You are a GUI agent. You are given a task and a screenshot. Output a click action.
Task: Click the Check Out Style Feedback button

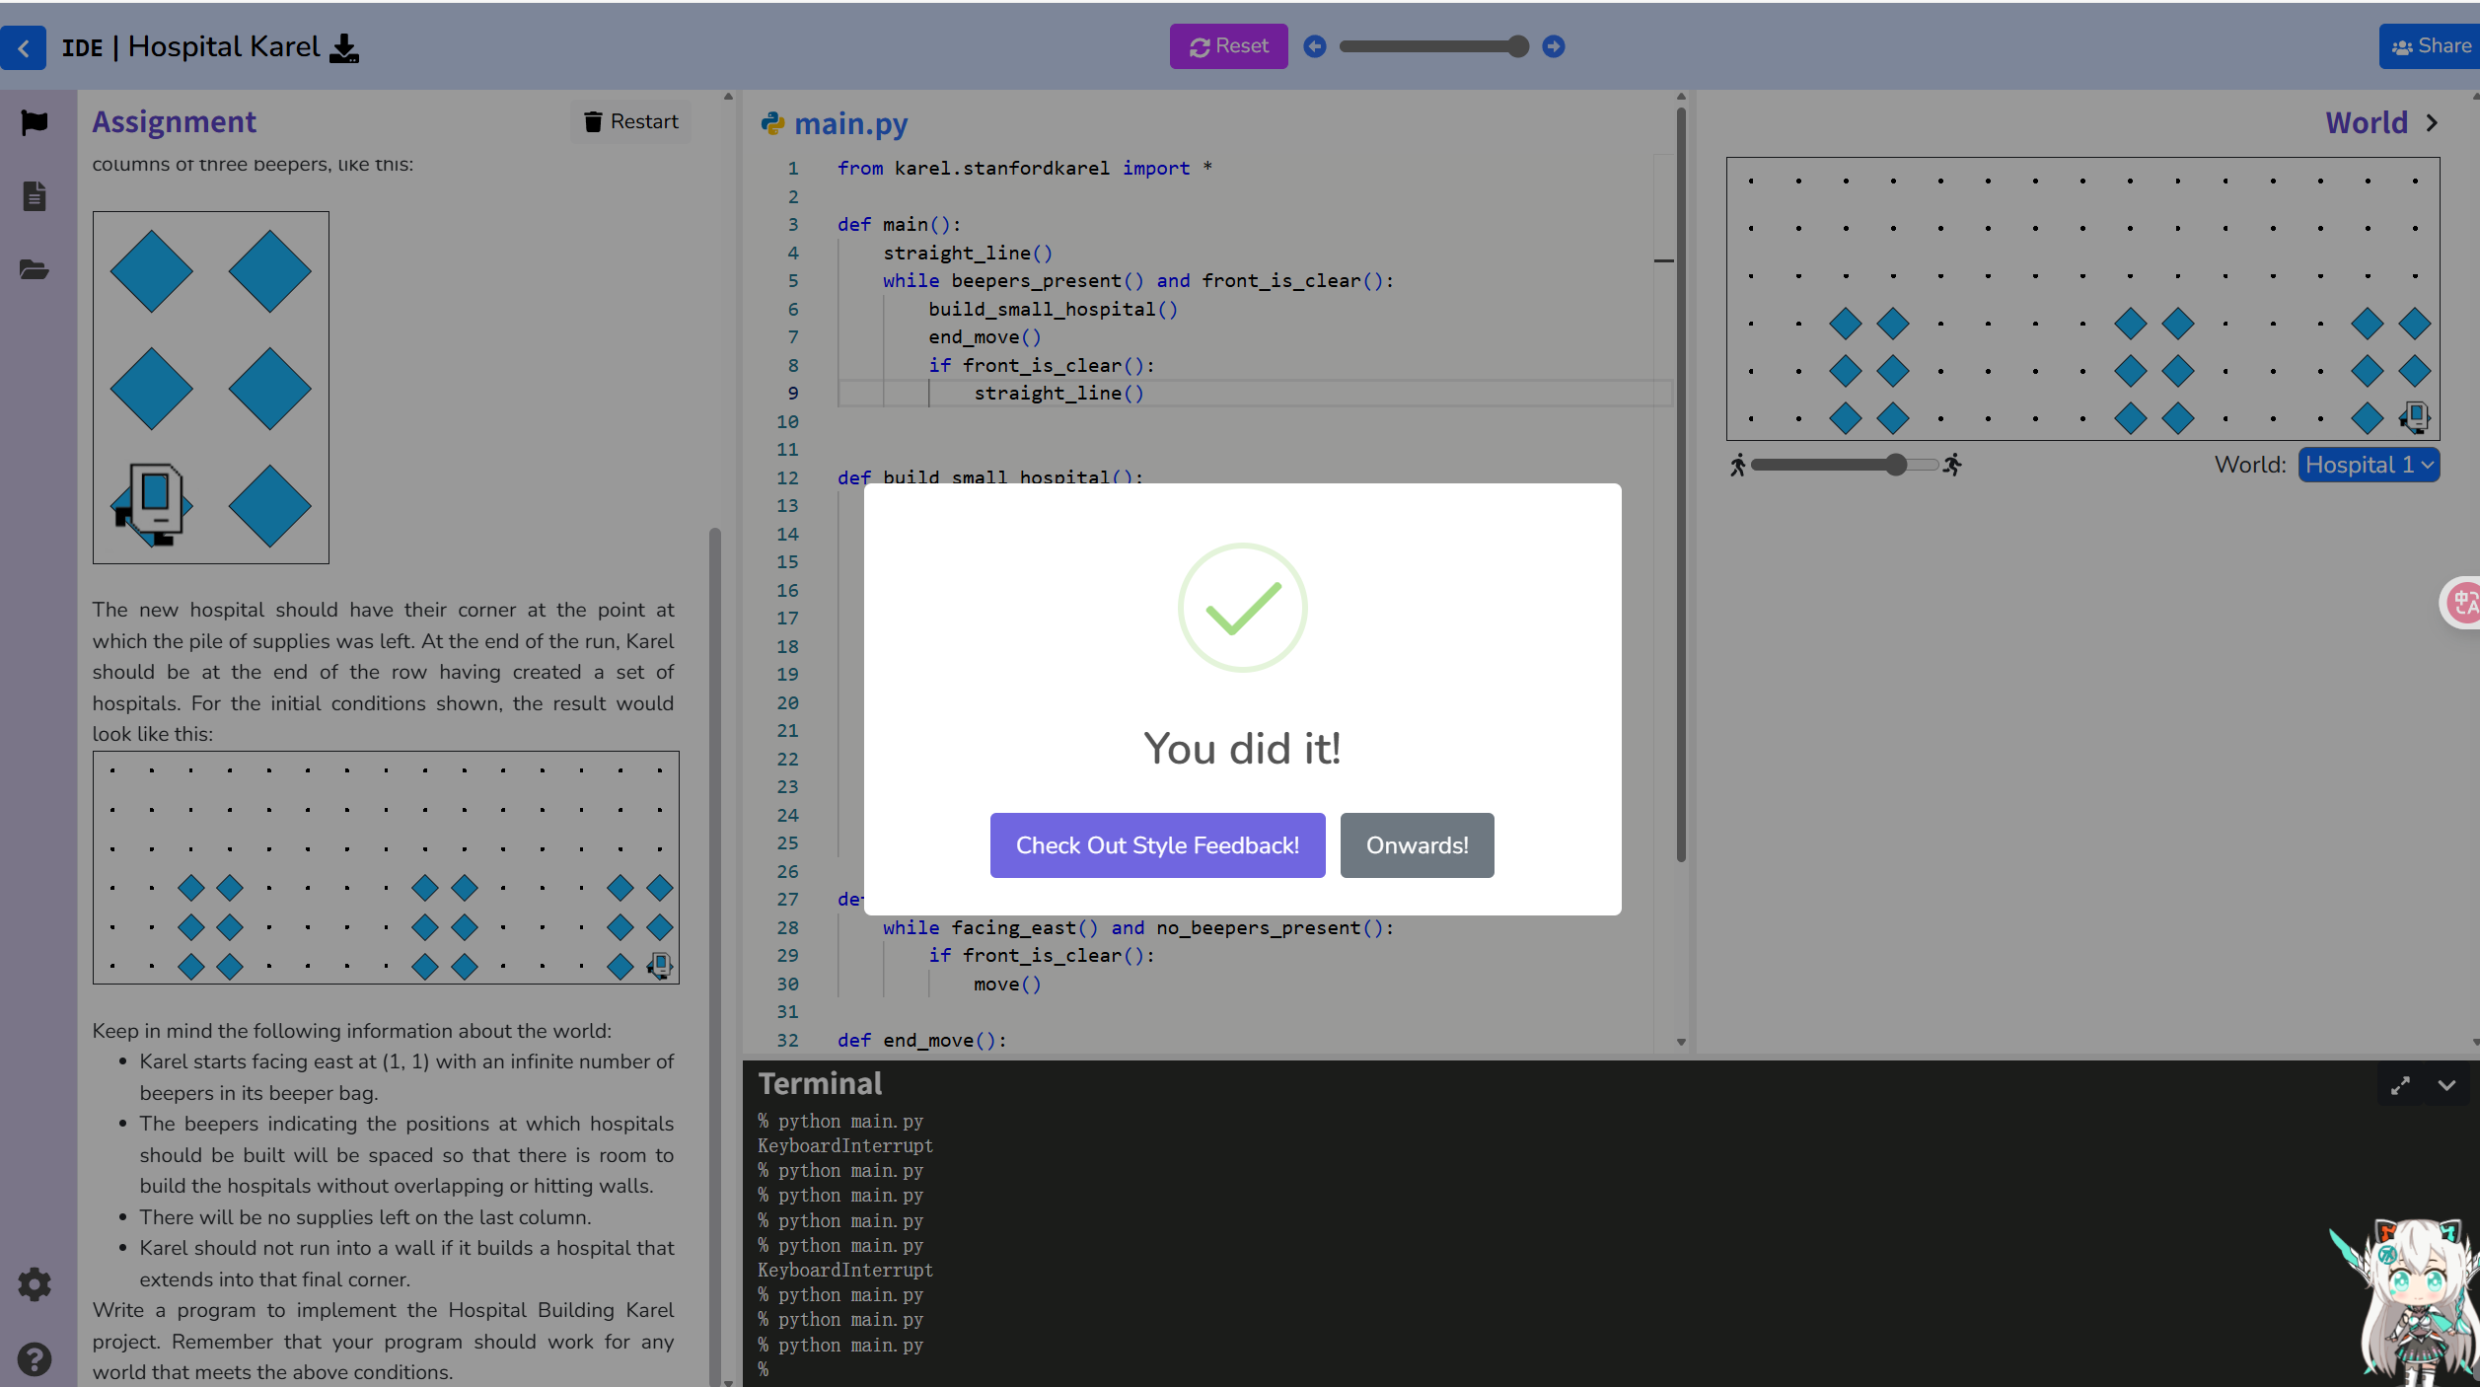tap(1157, 845)
